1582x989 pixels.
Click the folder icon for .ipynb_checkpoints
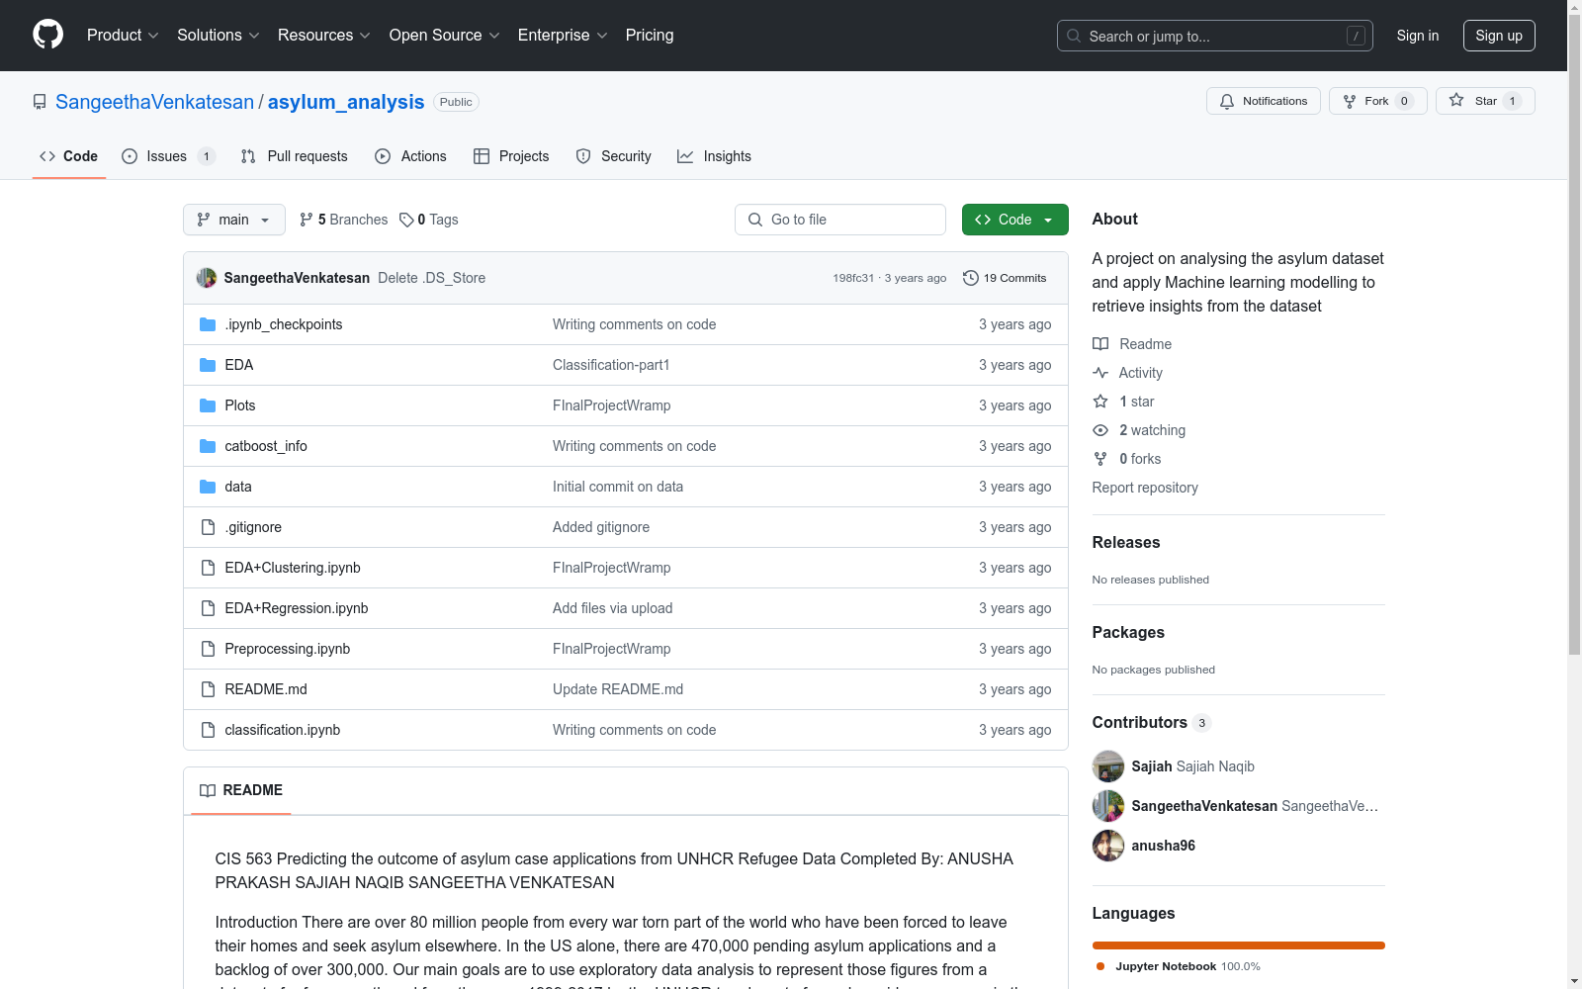click(x=208, y=324)
